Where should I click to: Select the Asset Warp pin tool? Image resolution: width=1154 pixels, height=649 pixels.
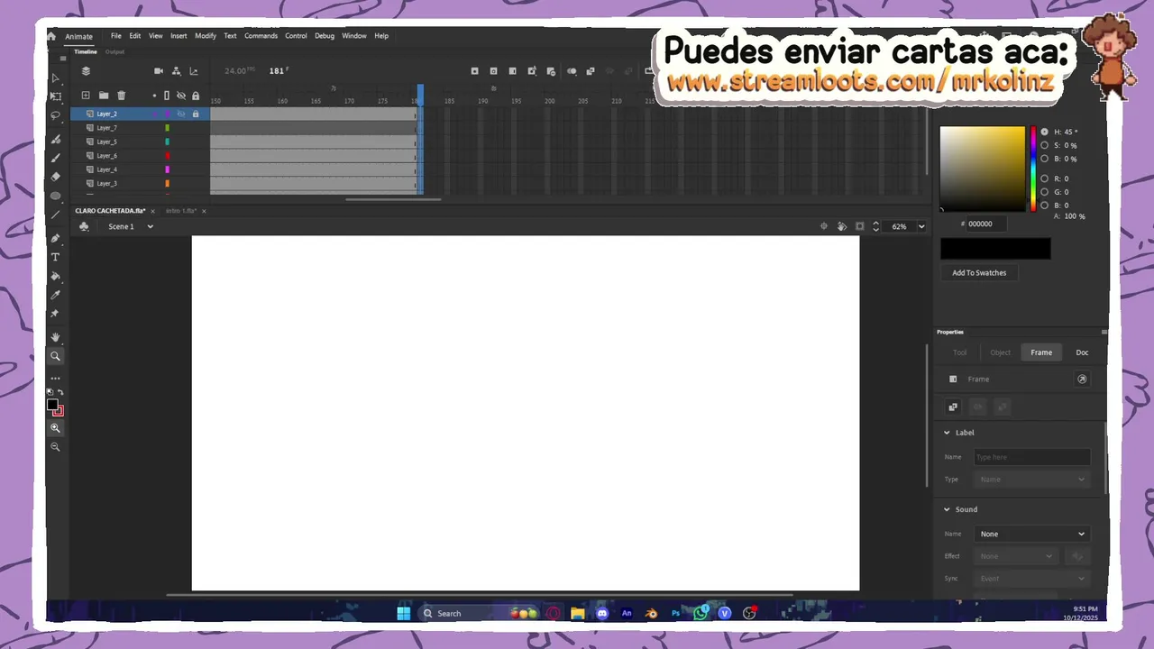[x=55, y=314]
